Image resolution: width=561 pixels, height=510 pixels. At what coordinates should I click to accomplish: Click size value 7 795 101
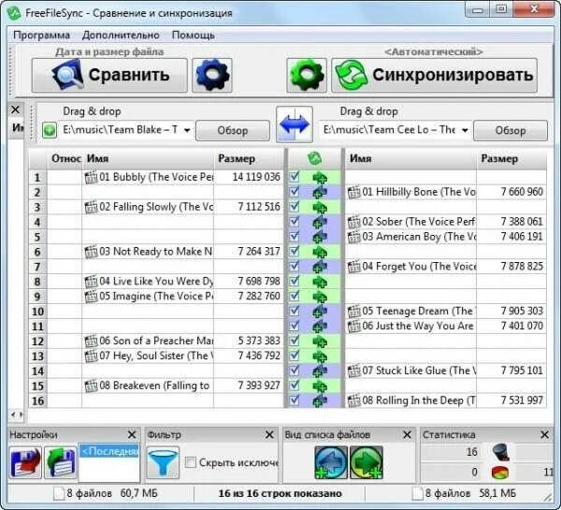[x=522, y=371]
